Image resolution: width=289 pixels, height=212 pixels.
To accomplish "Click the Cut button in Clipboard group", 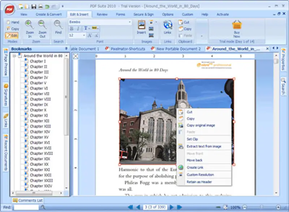I will [184, 22].
